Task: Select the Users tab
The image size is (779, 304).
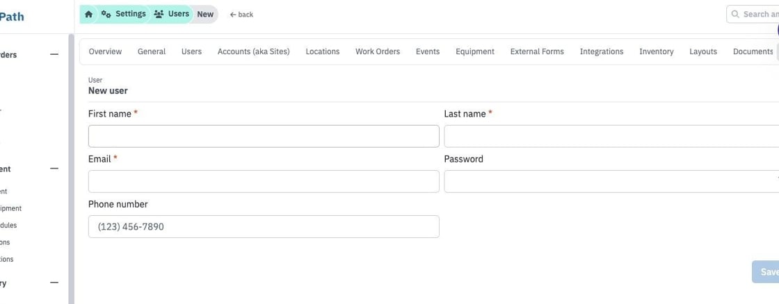Action: [x=191, y=51]
